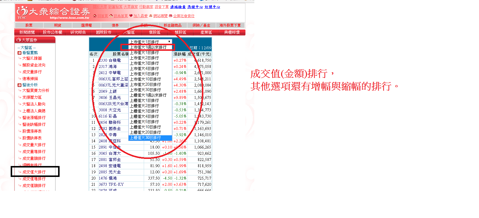The image size is (479, 218).
Task: Click the red arrow icon beside 看盤重點
Action: pos(19,53)
